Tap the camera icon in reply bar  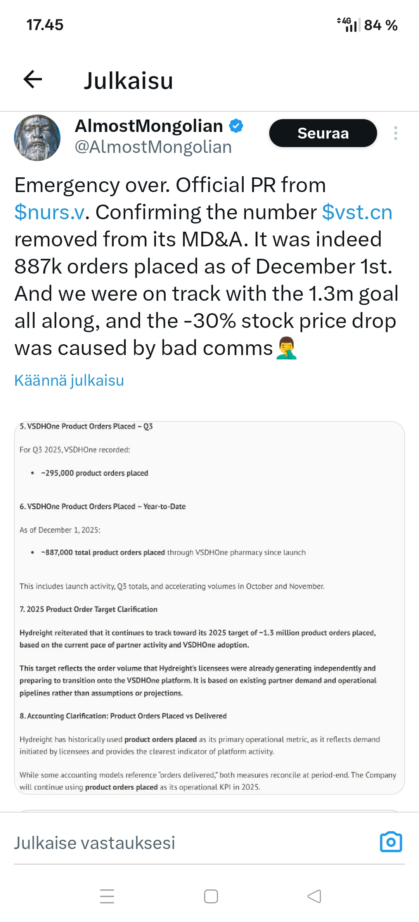tap(391, 842)
